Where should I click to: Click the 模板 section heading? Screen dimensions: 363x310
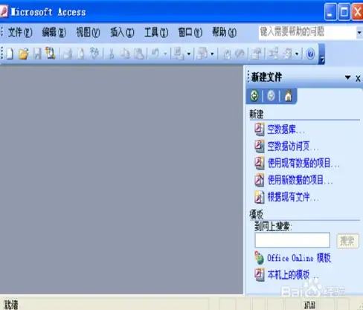(x=257, y=215)
